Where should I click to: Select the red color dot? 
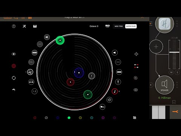pos(35,117)
